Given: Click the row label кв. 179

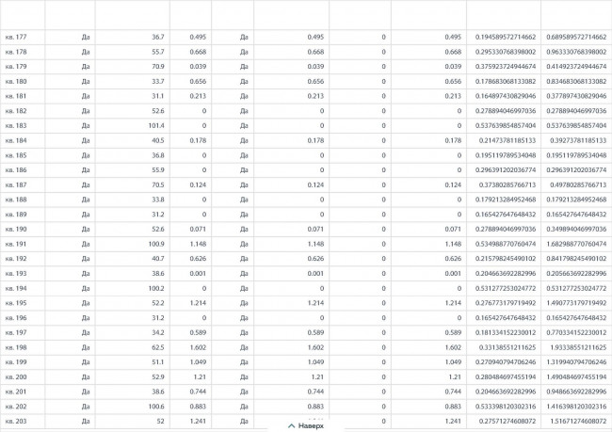Looking at the screenshot, I should (16, 66).
